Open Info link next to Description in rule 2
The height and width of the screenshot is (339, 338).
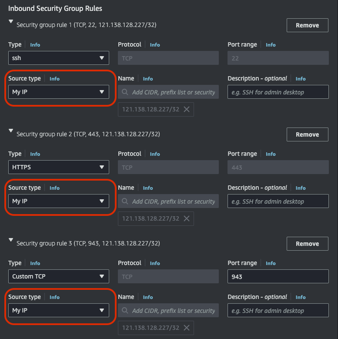tap(301, 188)
